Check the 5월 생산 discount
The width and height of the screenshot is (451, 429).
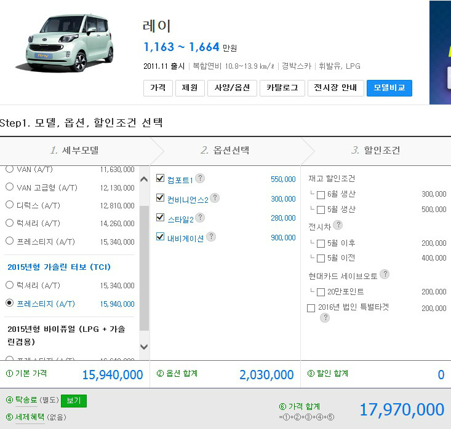click(321, 210)
